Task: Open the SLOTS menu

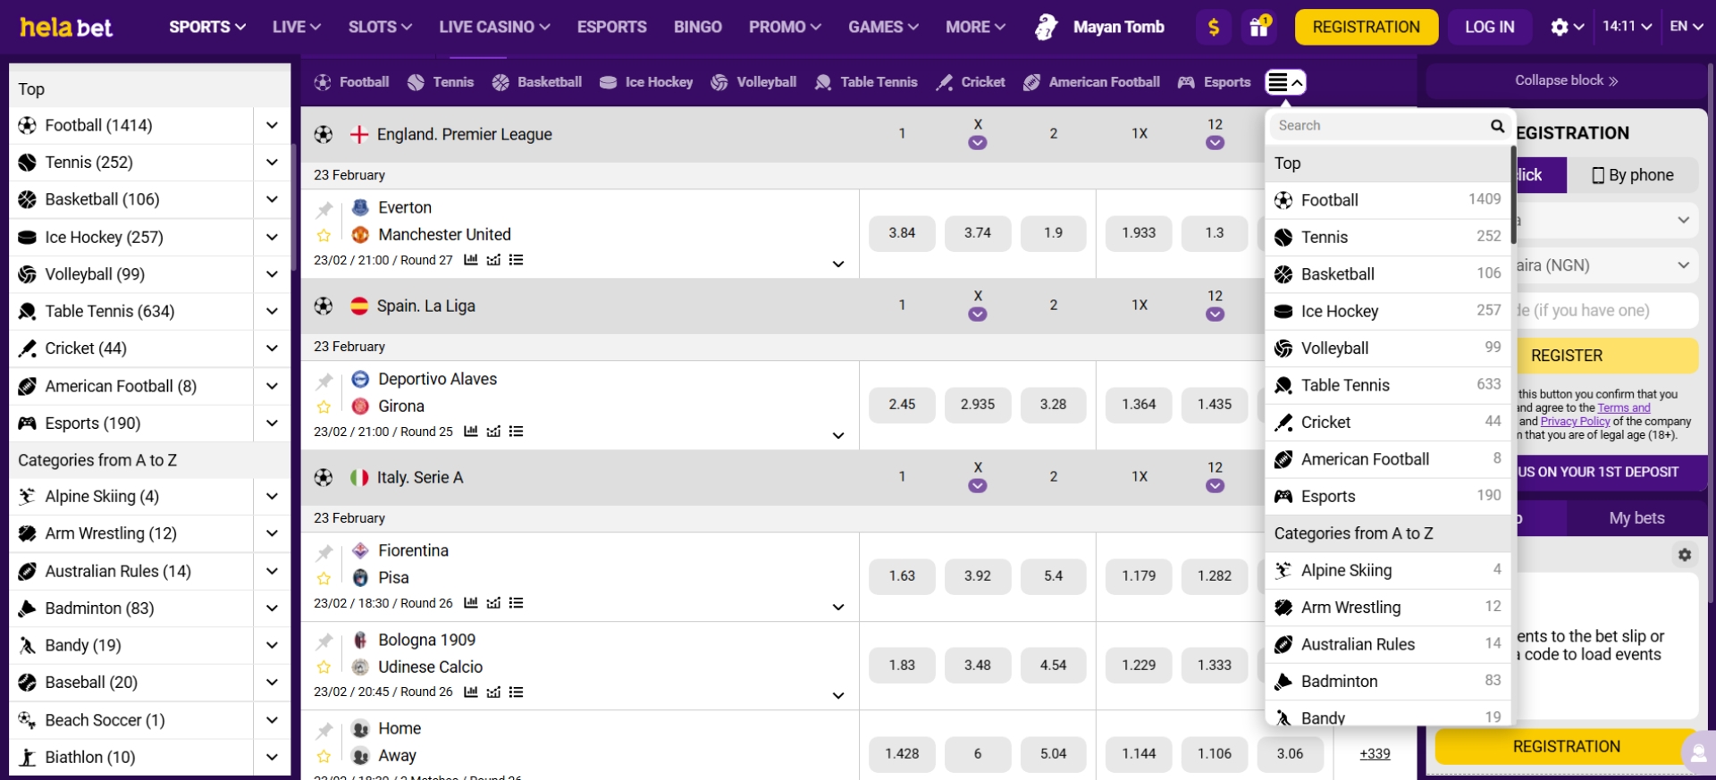Action: [x=380, y=27]
